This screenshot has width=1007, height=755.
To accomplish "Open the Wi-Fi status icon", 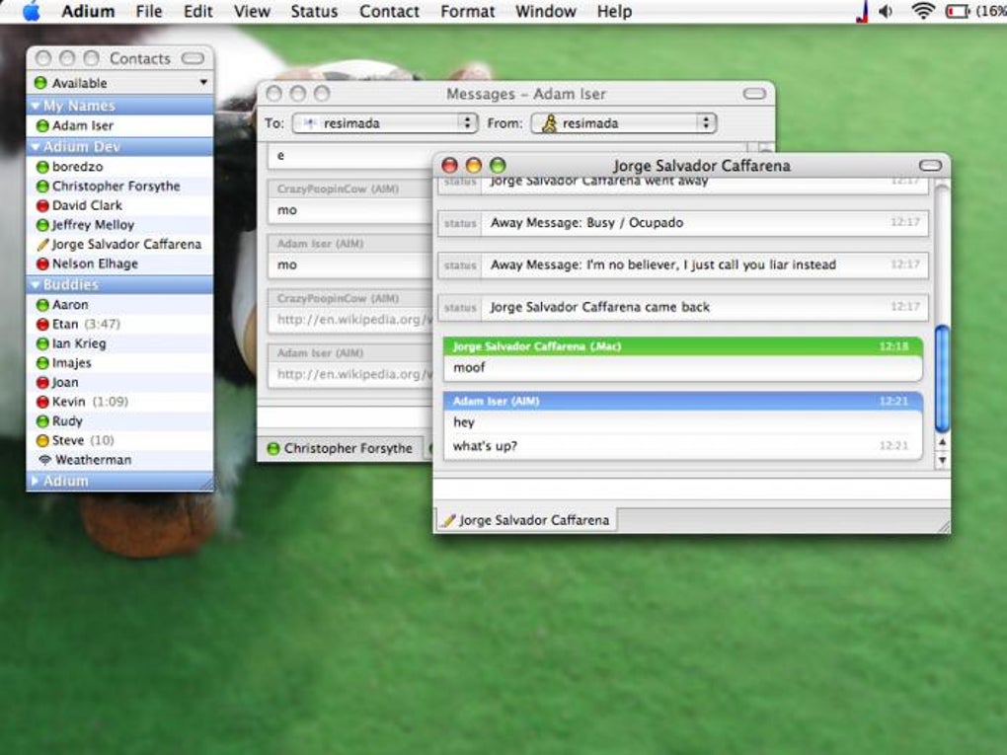I will [922, 11].
